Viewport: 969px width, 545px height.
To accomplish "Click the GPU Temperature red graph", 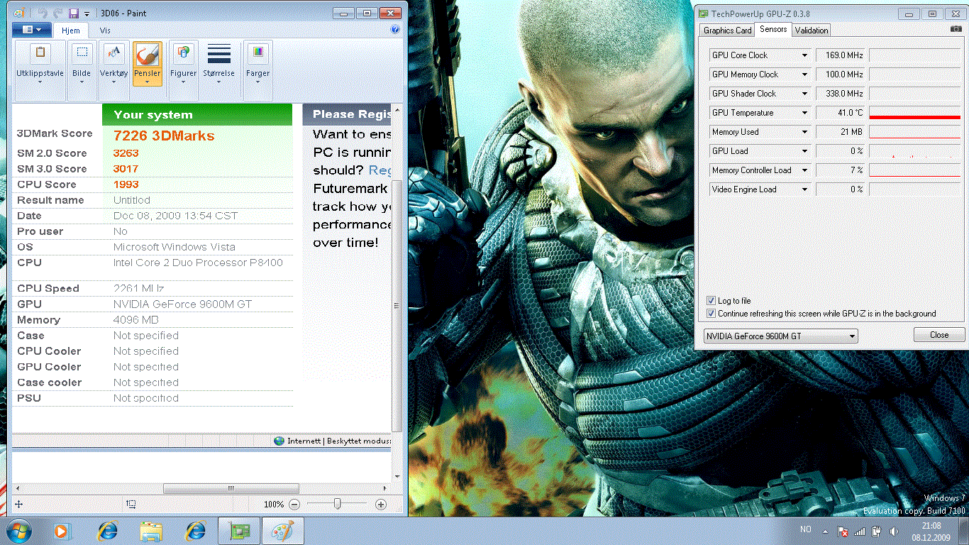I will point(914,113).
